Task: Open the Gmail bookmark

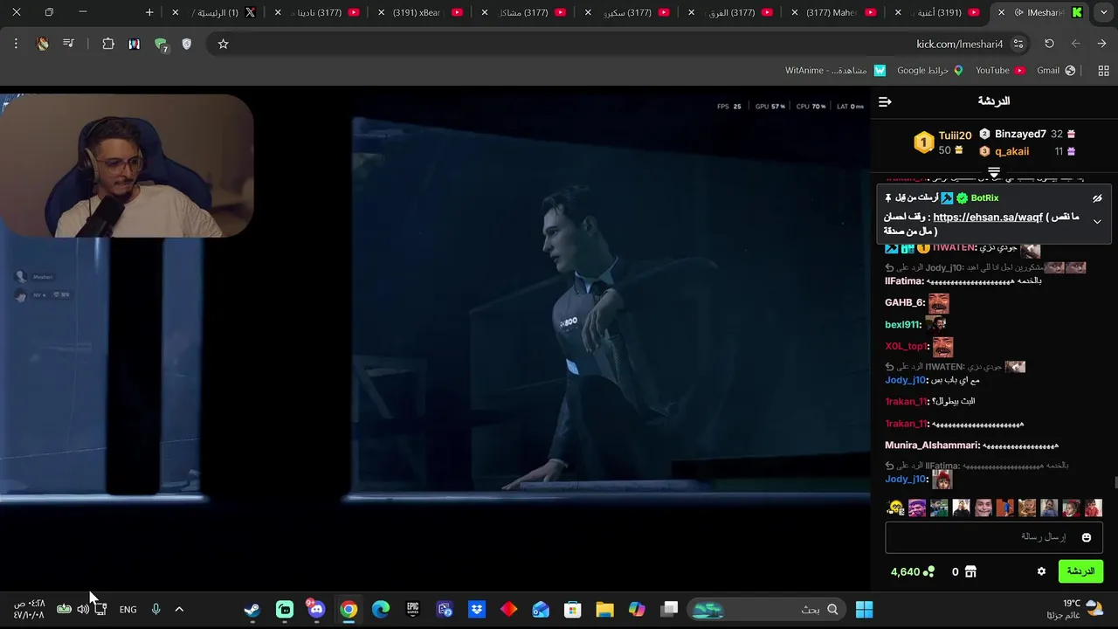Action: click(x=1056, y=71)
